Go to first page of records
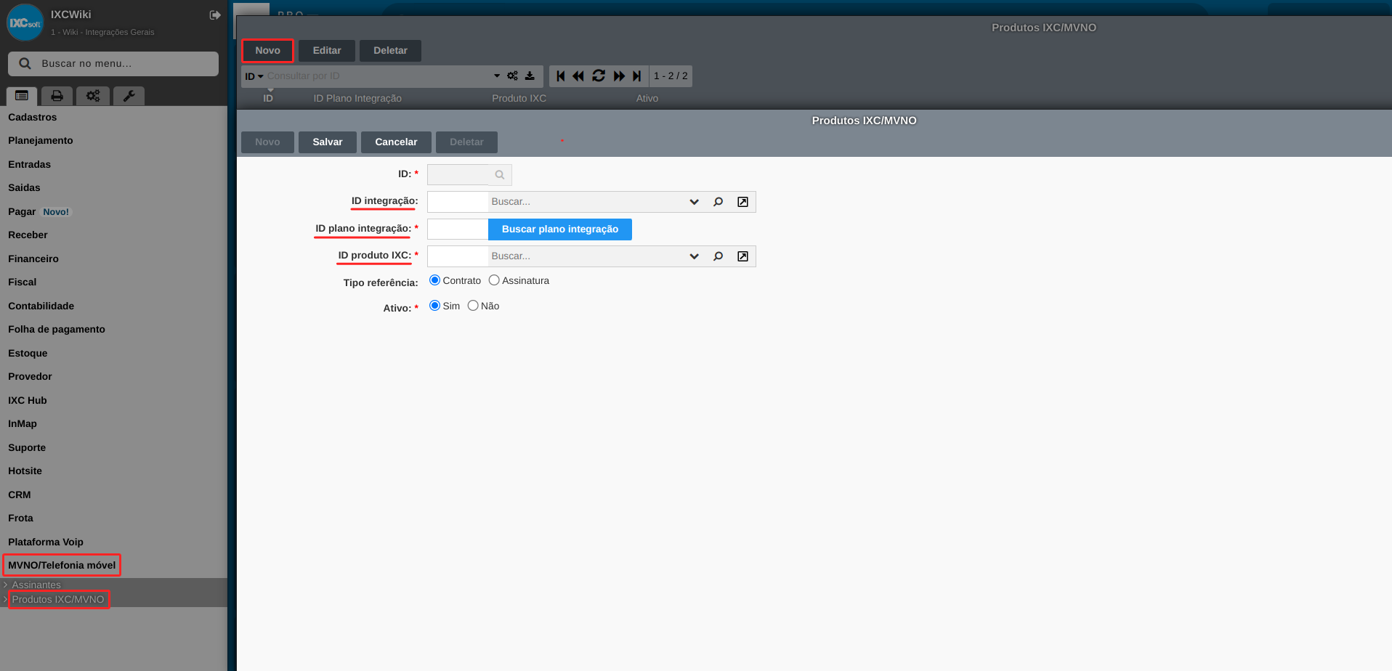The image size is (1392, 671). click(560, 76)
